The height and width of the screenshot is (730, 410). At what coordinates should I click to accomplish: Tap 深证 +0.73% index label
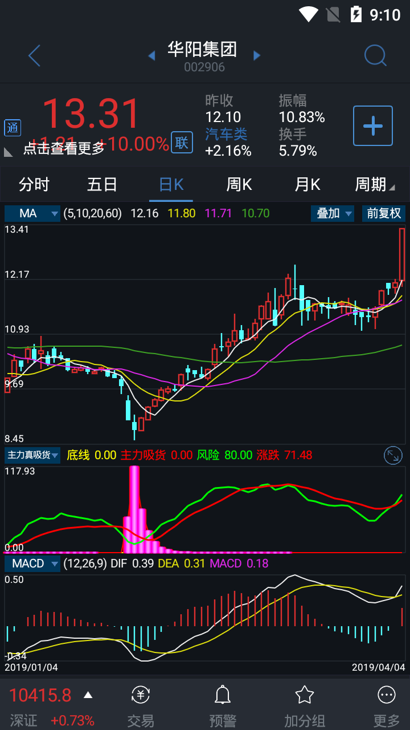[51, 720]
